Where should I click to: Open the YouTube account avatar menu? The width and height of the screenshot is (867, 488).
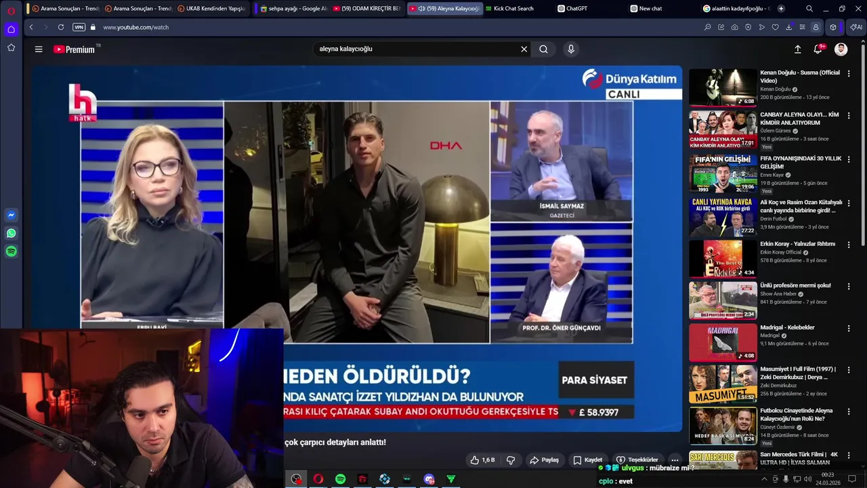click(841, 49)
